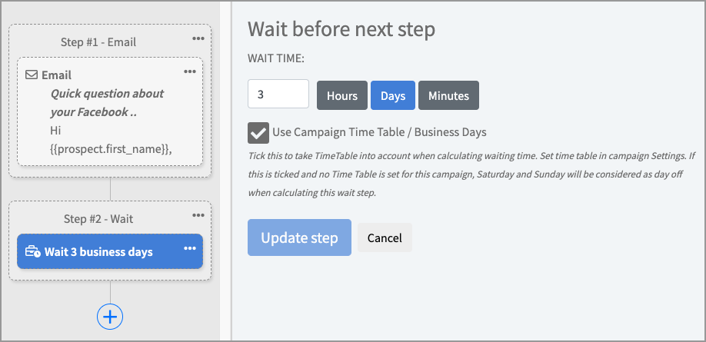Open the Step #2 Wait options menu
The height and width of the screenshot is (342, 706).
coord(198,215)
